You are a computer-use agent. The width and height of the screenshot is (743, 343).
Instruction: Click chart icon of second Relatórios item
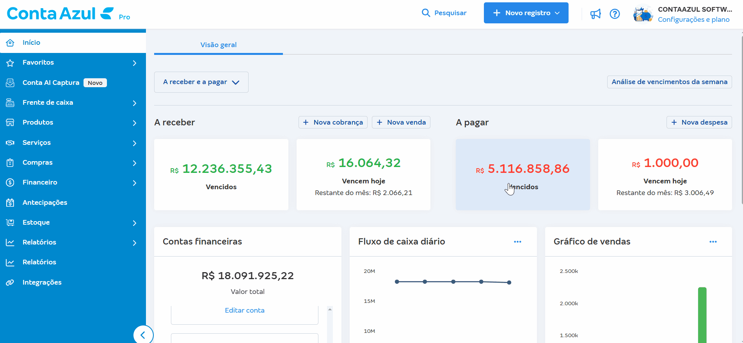[10, 262]
